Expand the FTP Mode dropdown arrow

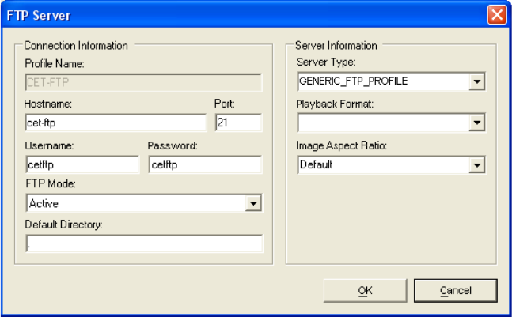coord(253,204)
